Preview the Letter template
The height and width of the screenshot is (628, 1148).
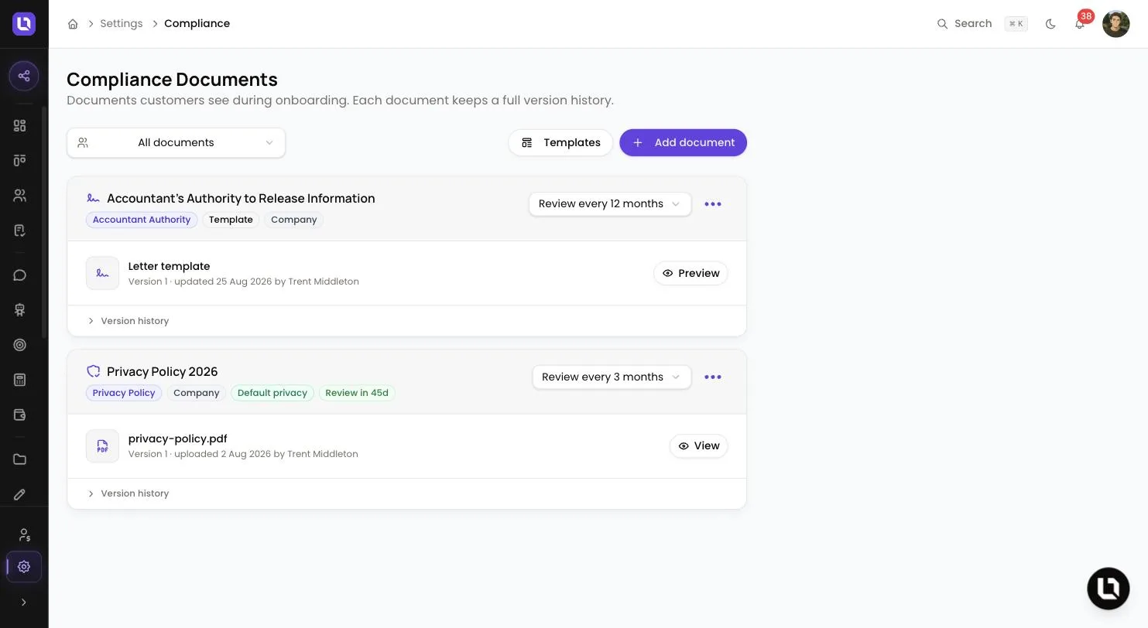pyautogui.click(x=691, y=273)
